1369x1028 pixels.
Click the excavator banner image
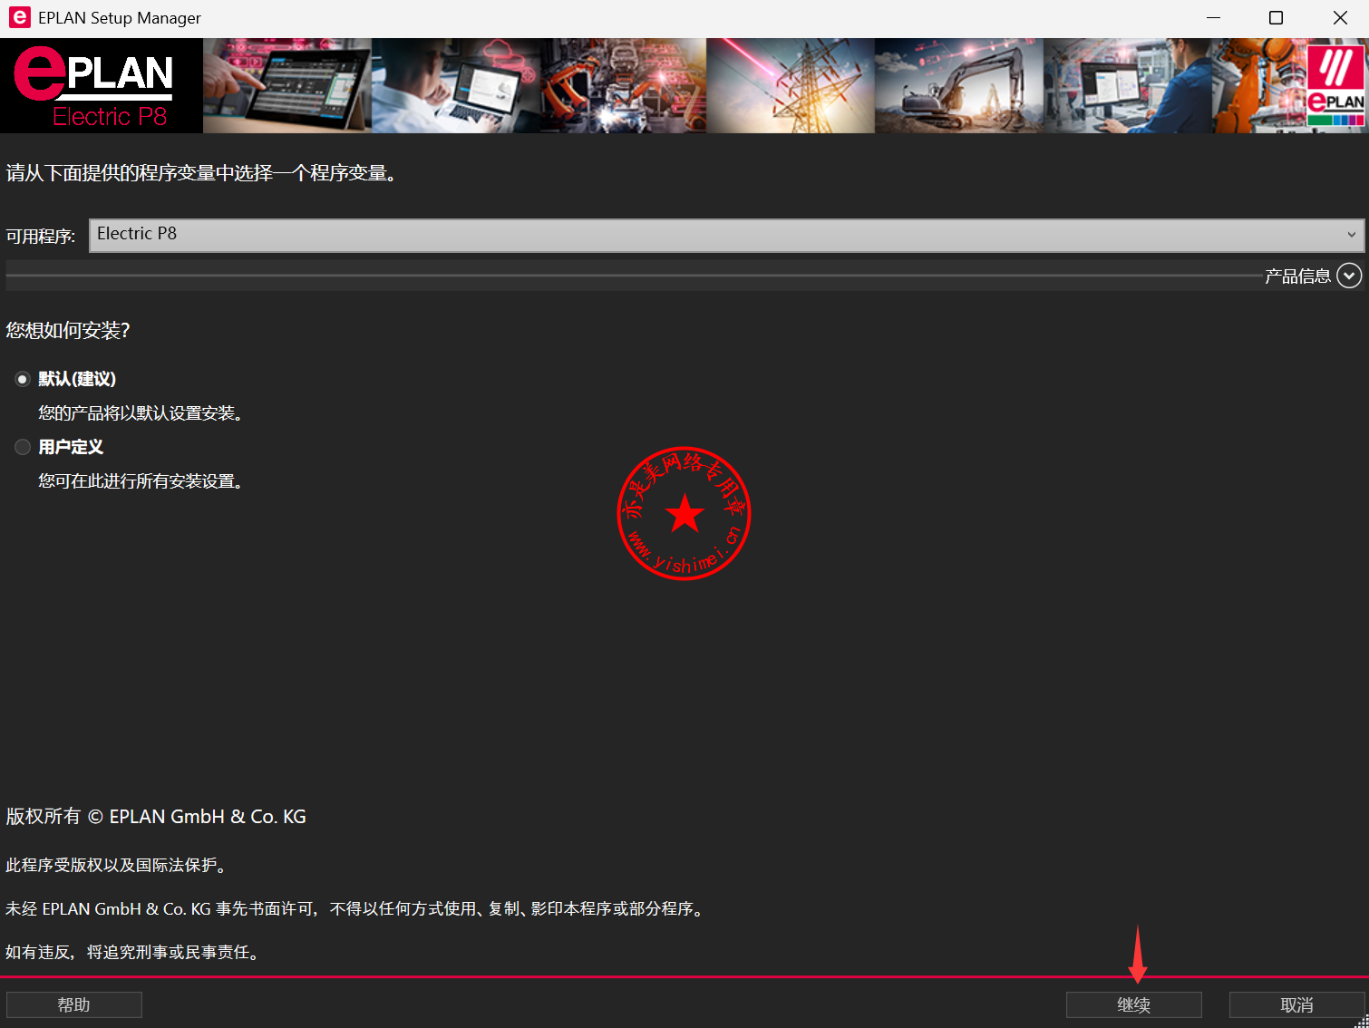pyautogui.click(x=958, y=86)
